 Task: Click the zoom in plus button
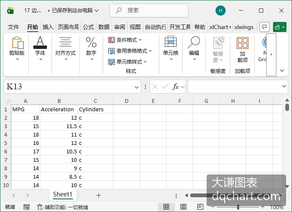263,207
